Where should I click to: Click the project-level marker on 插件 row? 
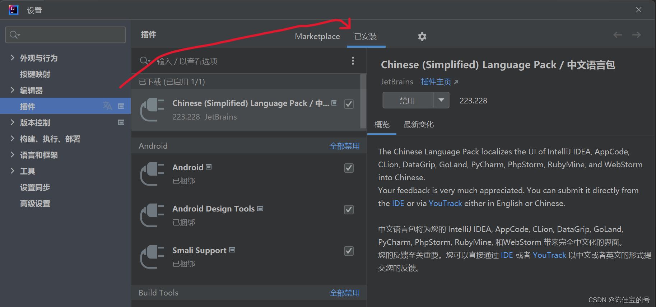pos(121,106)
